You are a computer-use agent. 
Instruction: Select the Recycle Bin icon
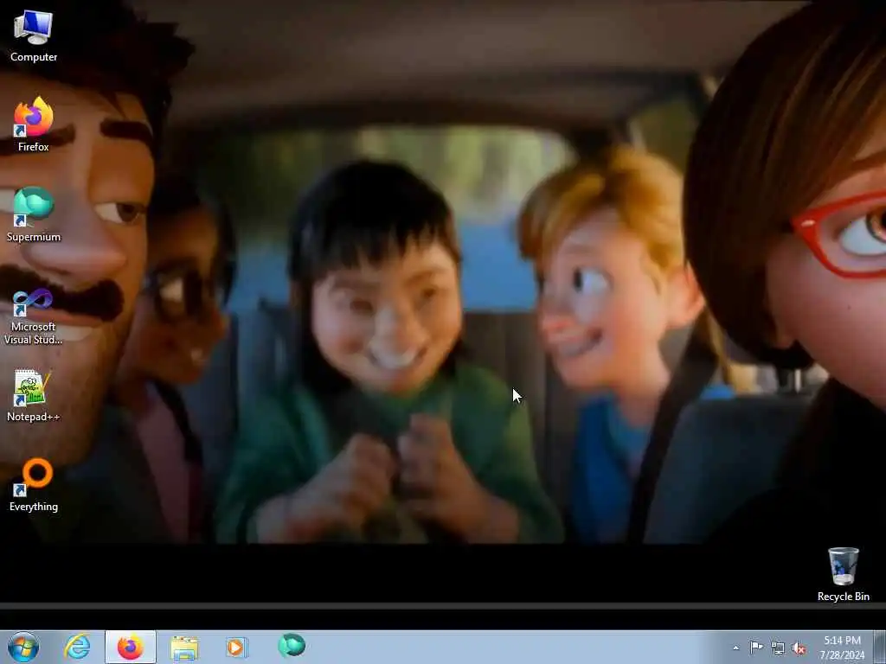click(843, 574)
